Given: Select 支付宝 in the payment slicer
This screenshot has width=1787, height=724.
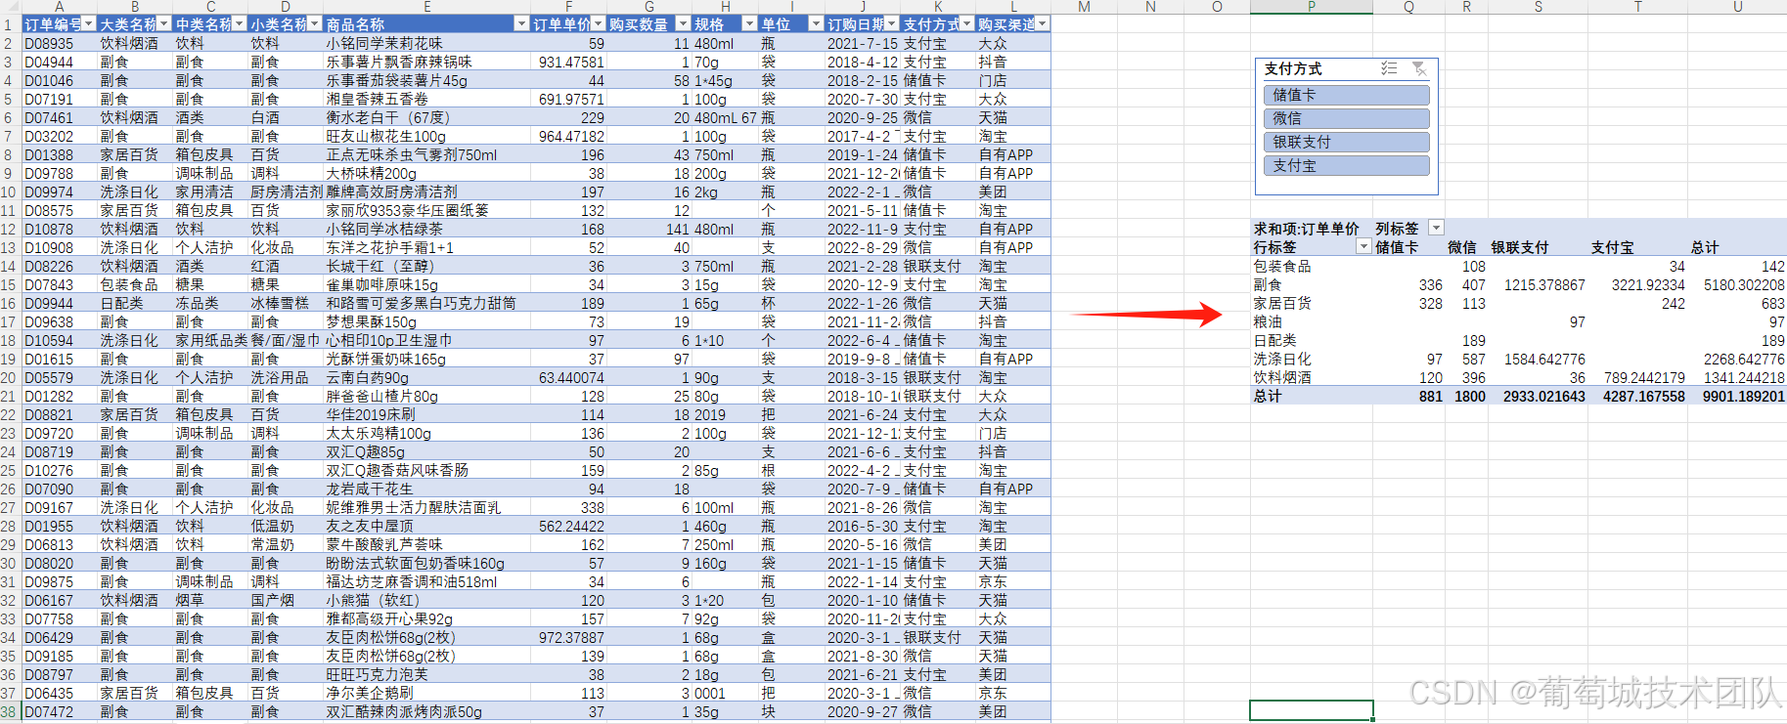Looking at the screenshot, I should pyautogui.click(x=1346, y=165).
